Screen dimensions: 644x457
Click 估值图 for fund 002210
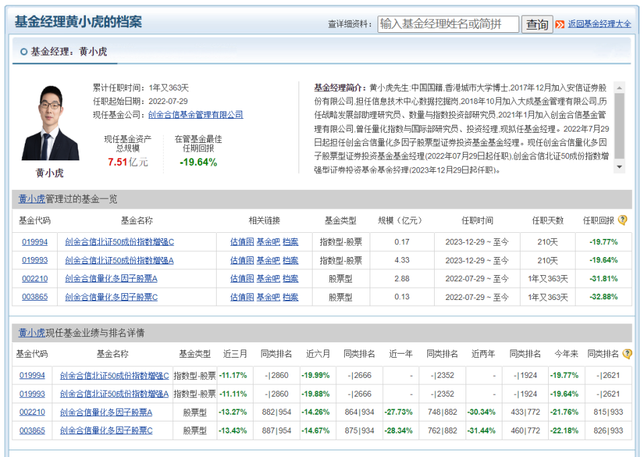[242, 278]
